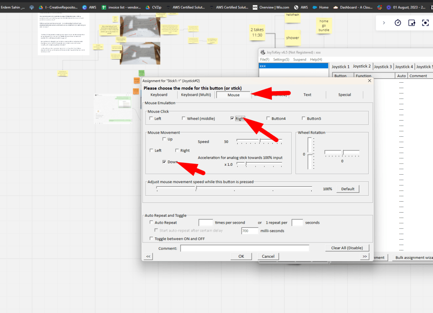Open the Slack icon bookmark
The height and width of the screenshot is (313, 433).
pos(380,8)
